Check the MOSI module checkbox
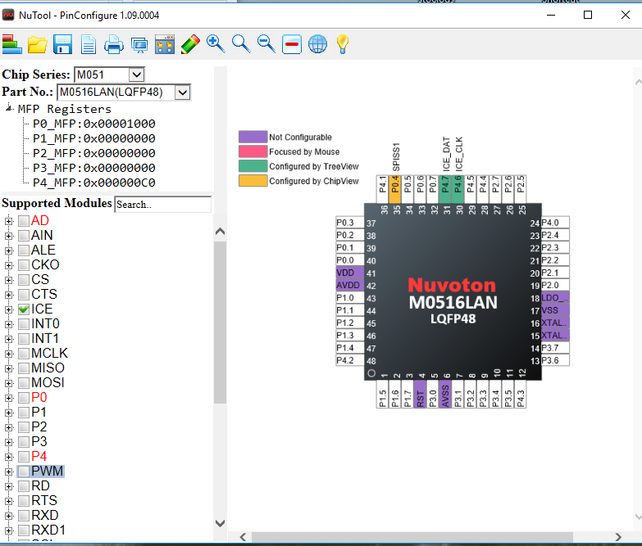This screenshot has width=642, height=546. (24, 383)
